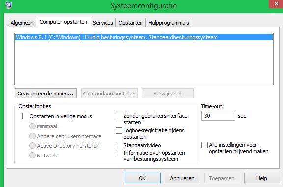
Task: Click the Time-out seconds input field
Action: click(x=218, y=116)
